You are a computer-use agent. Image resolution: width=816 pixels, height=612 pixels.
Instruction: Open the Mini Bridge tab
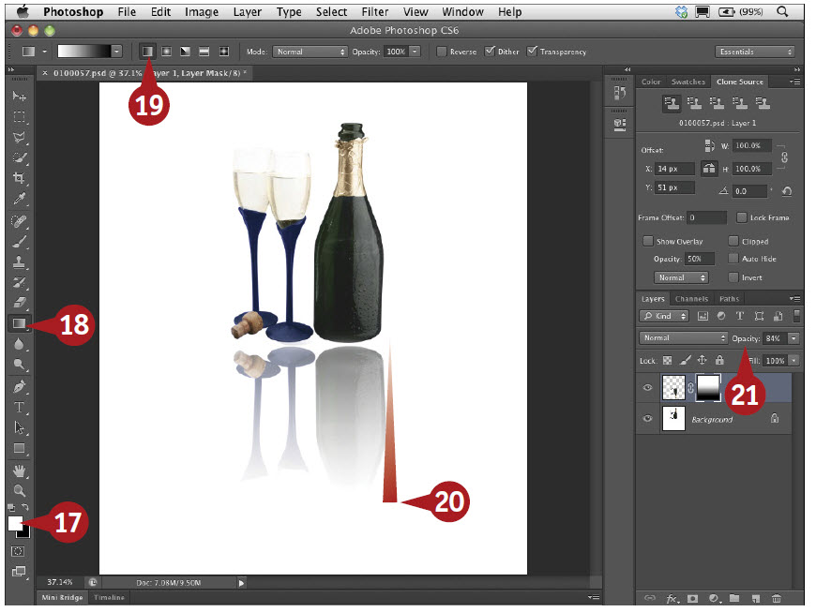62,597
